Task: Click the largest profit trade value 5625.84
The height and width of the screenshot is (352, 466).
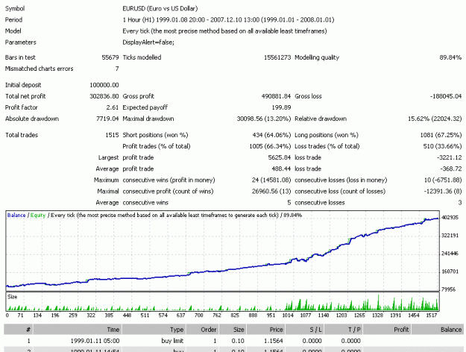Action: pyautogui.click(x=280, y=158)
